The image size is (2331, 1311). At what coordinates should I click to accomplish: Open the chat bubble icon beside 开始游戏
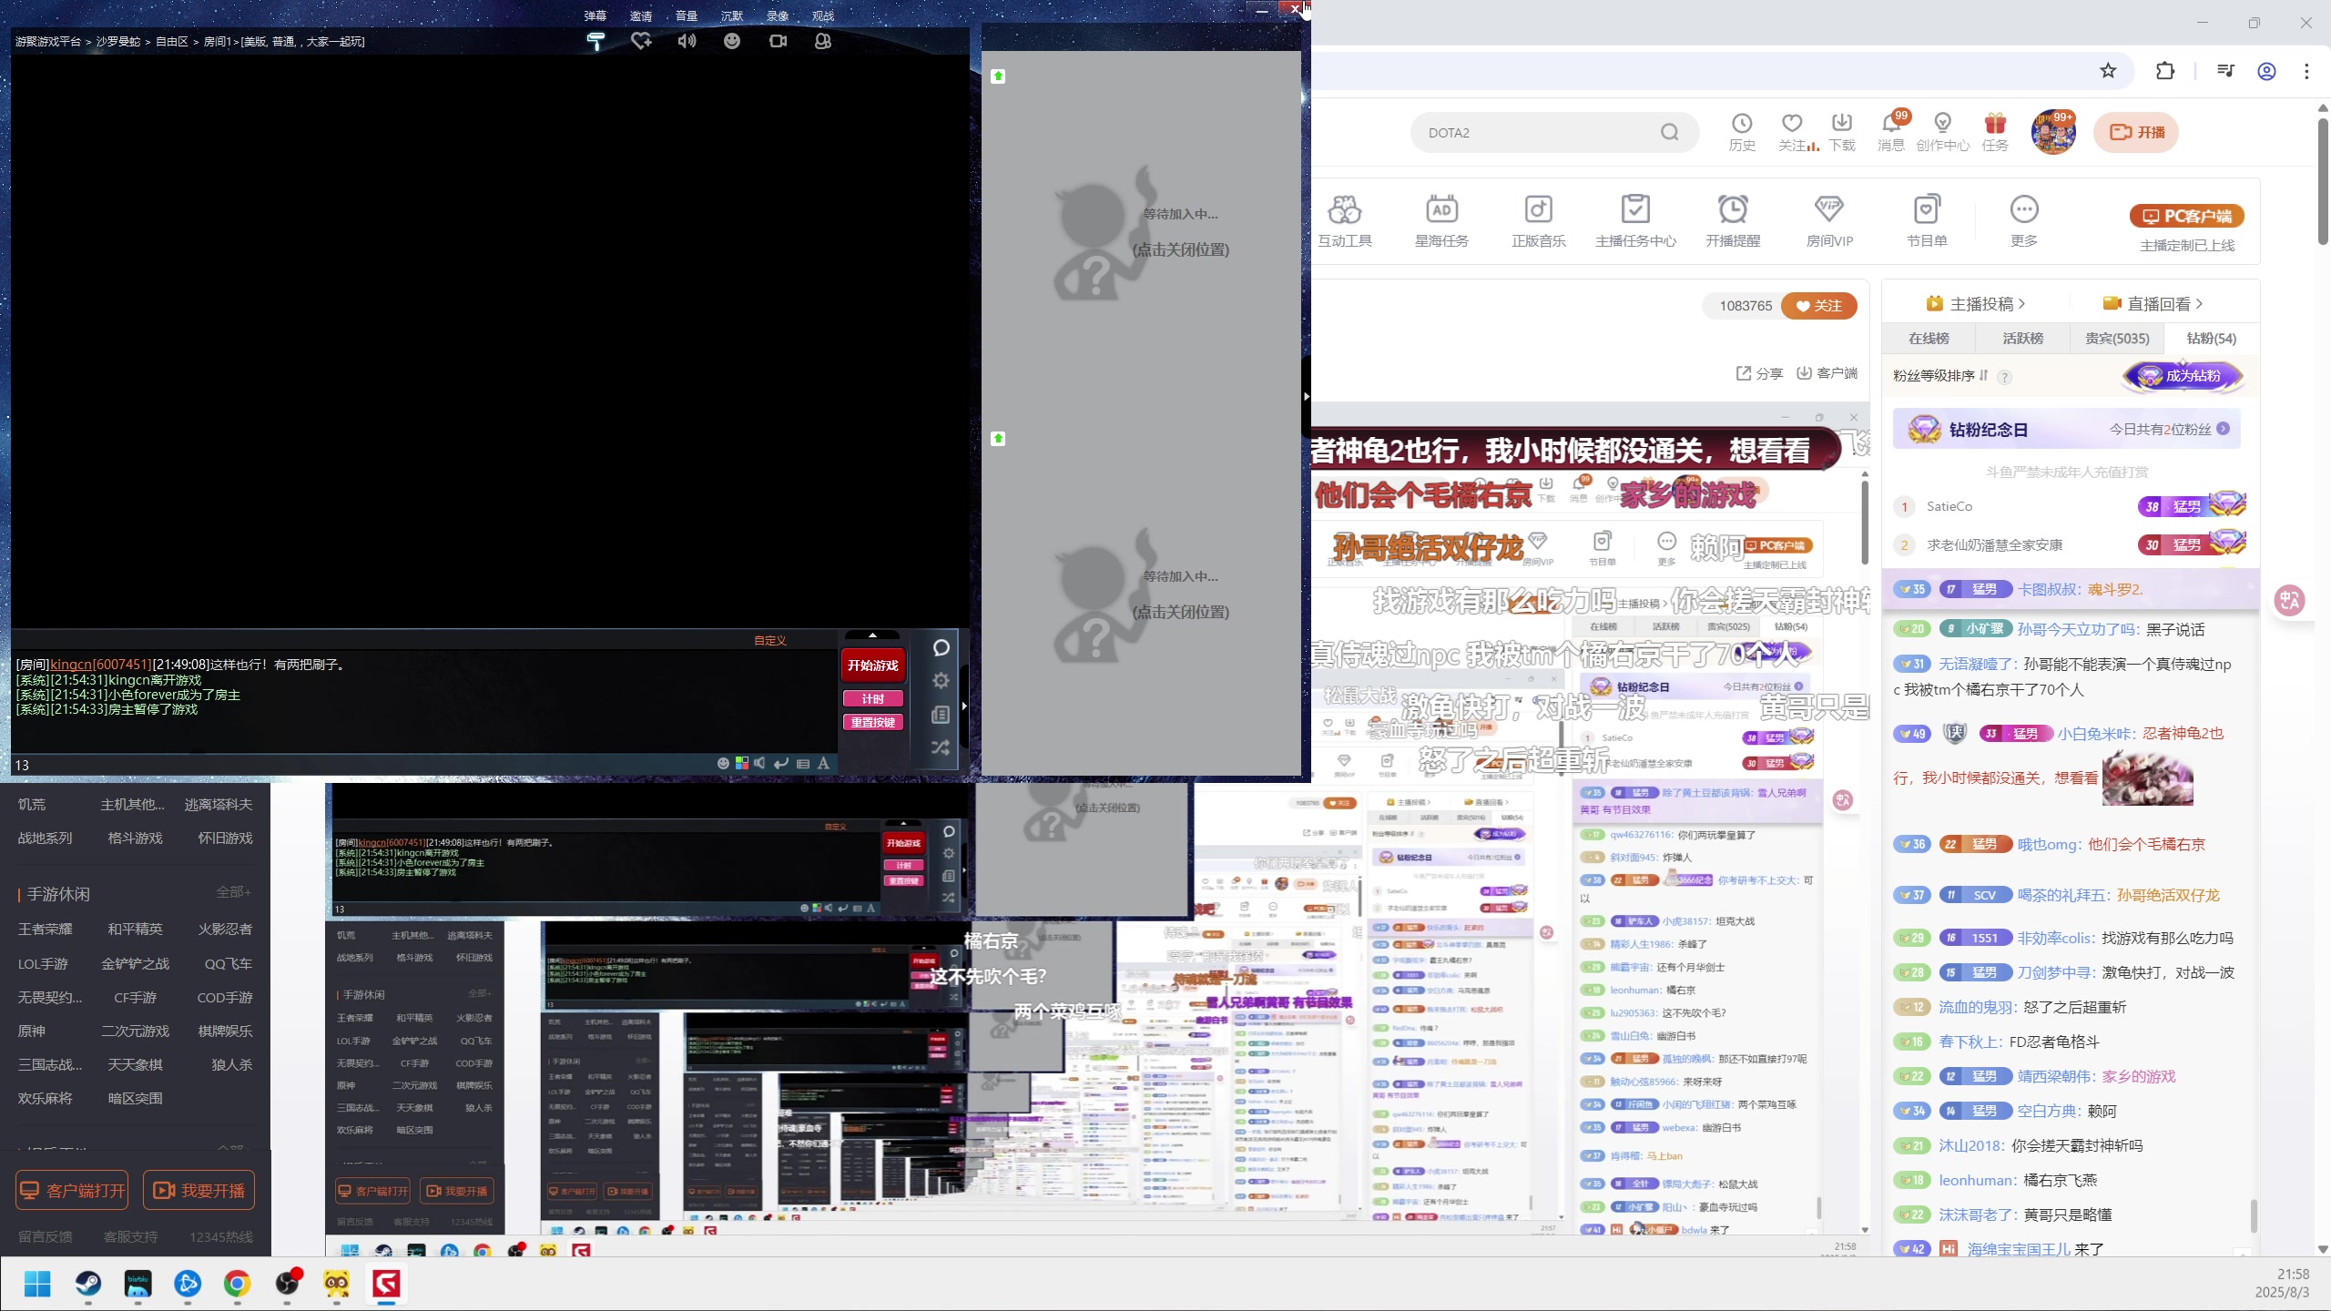pos(942,647)
